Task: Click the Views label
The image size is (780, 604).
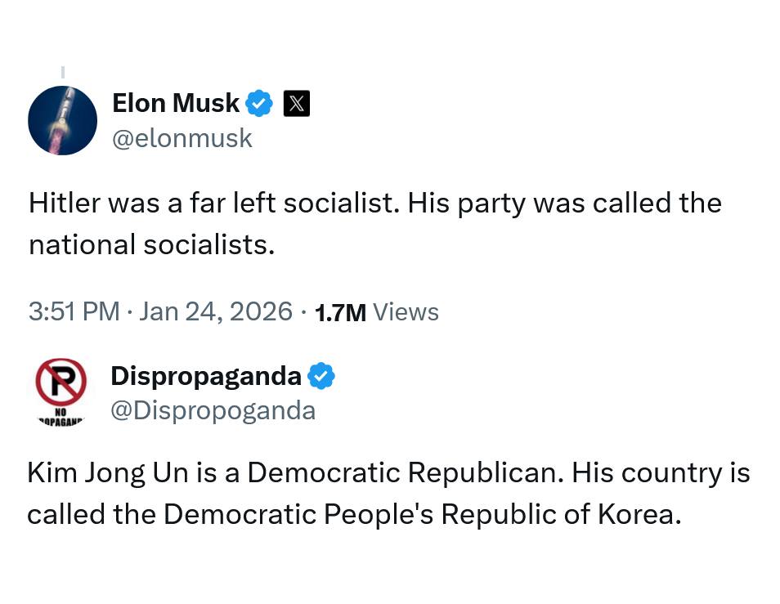Action: point(406,312)
